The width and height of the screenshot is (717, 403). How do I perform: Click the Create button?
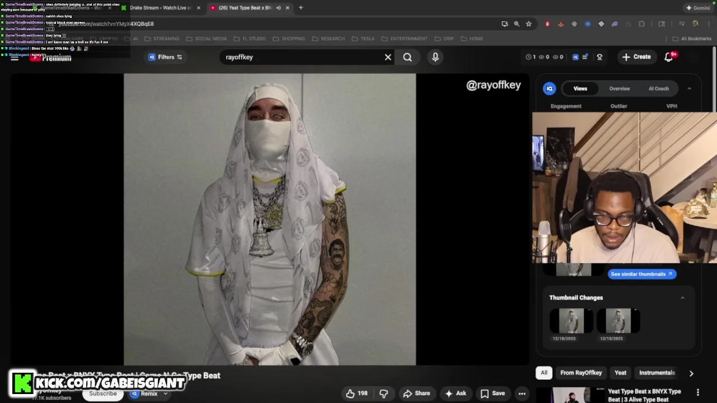(637, 57)
